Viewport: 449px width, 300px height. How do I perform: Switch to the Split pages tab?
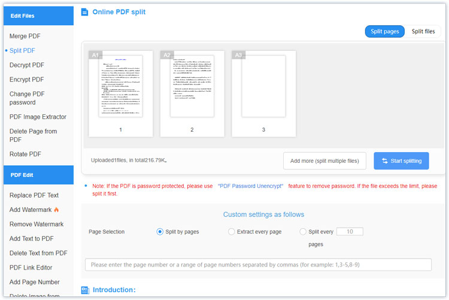[x=385, y=32]
